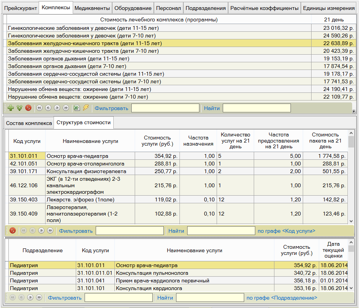Open the Медикаменты tab
The height and width of the screenshot is (308, 359).
92,8
